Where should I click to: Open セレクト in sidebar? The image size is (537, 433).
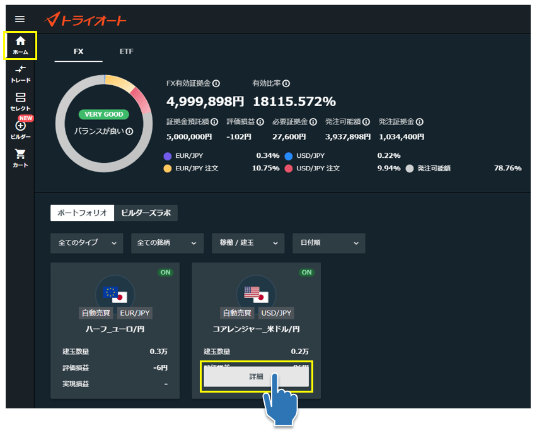21,102
